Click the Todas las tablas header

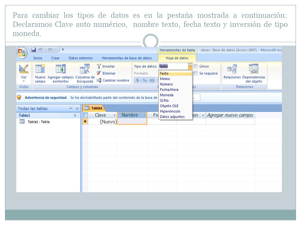[48, 108]
